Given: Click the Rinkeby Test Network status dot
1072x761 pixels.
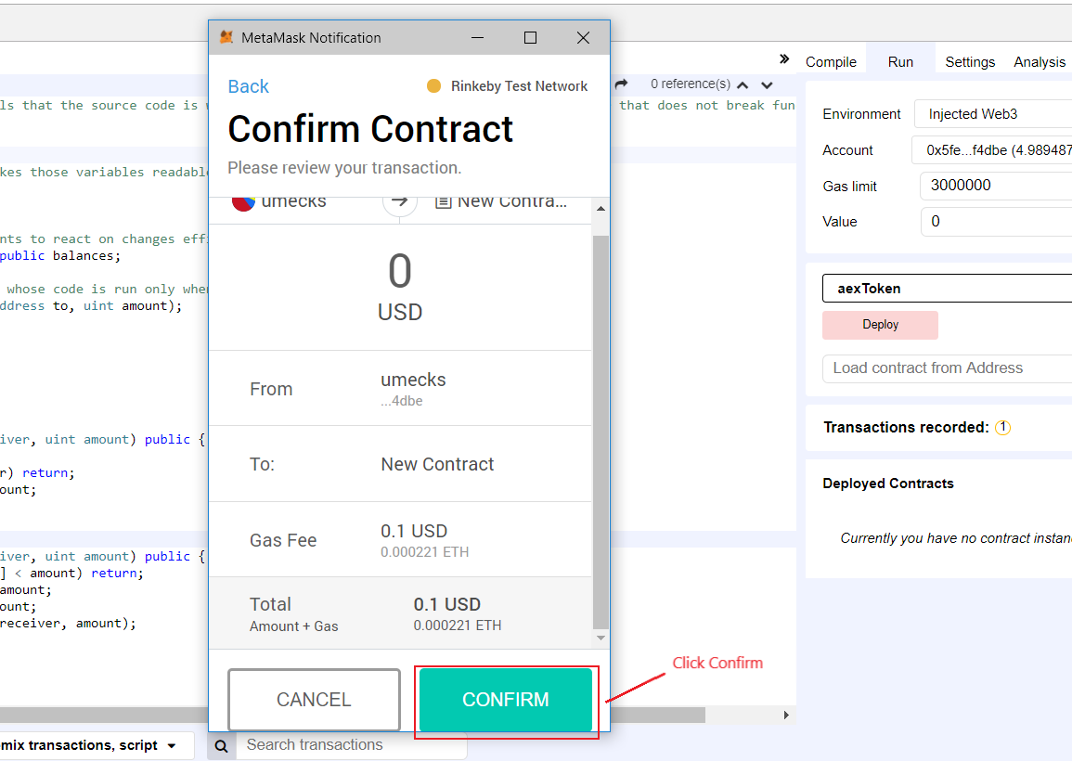Looking at the screenshot, I should pyautogui.click(x=433, y=85).
